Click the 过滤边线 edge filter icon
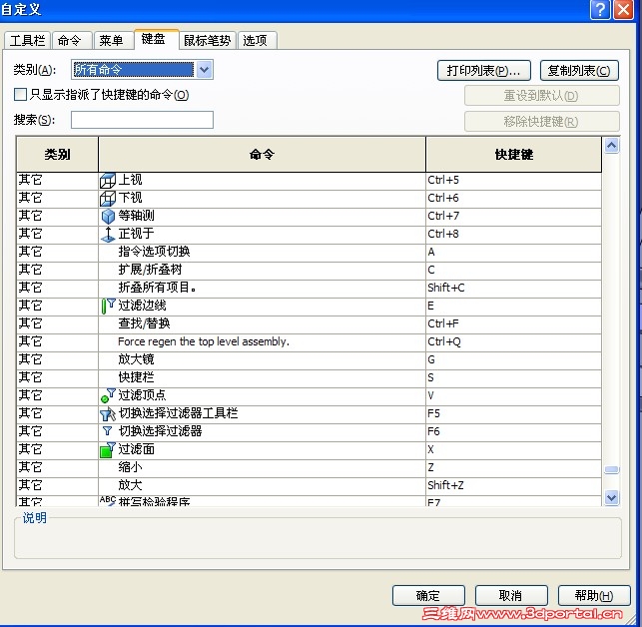Image resolution: width=642 pixels, height=627 pixels. 108,306
